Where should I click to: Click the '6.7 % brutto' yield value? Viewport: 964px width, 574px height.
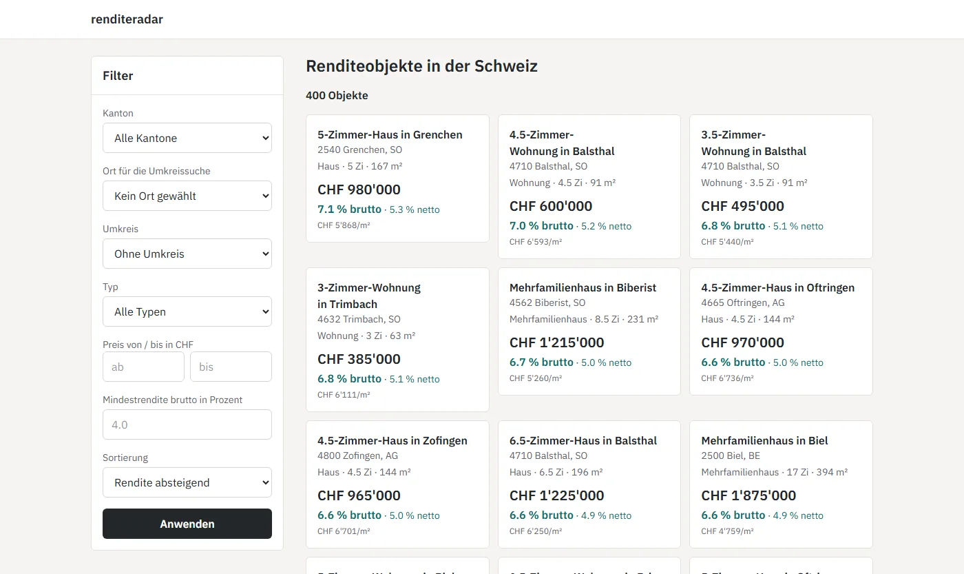click(x=541, y=362)
